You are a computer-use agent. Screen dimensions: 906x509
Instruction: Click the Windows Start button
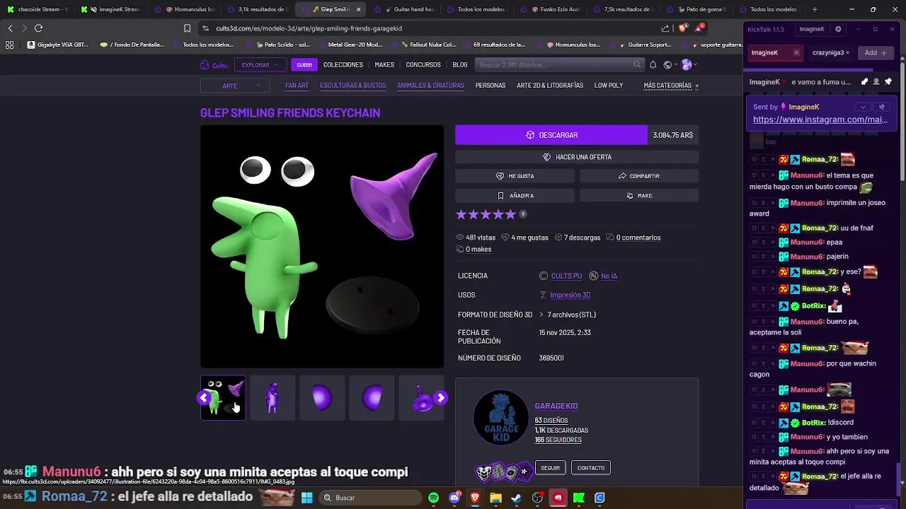point(307,498)
